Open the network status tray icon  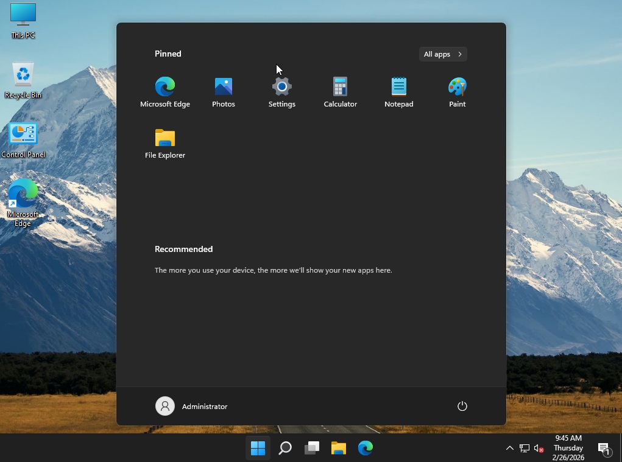click(x=525, y=449)
